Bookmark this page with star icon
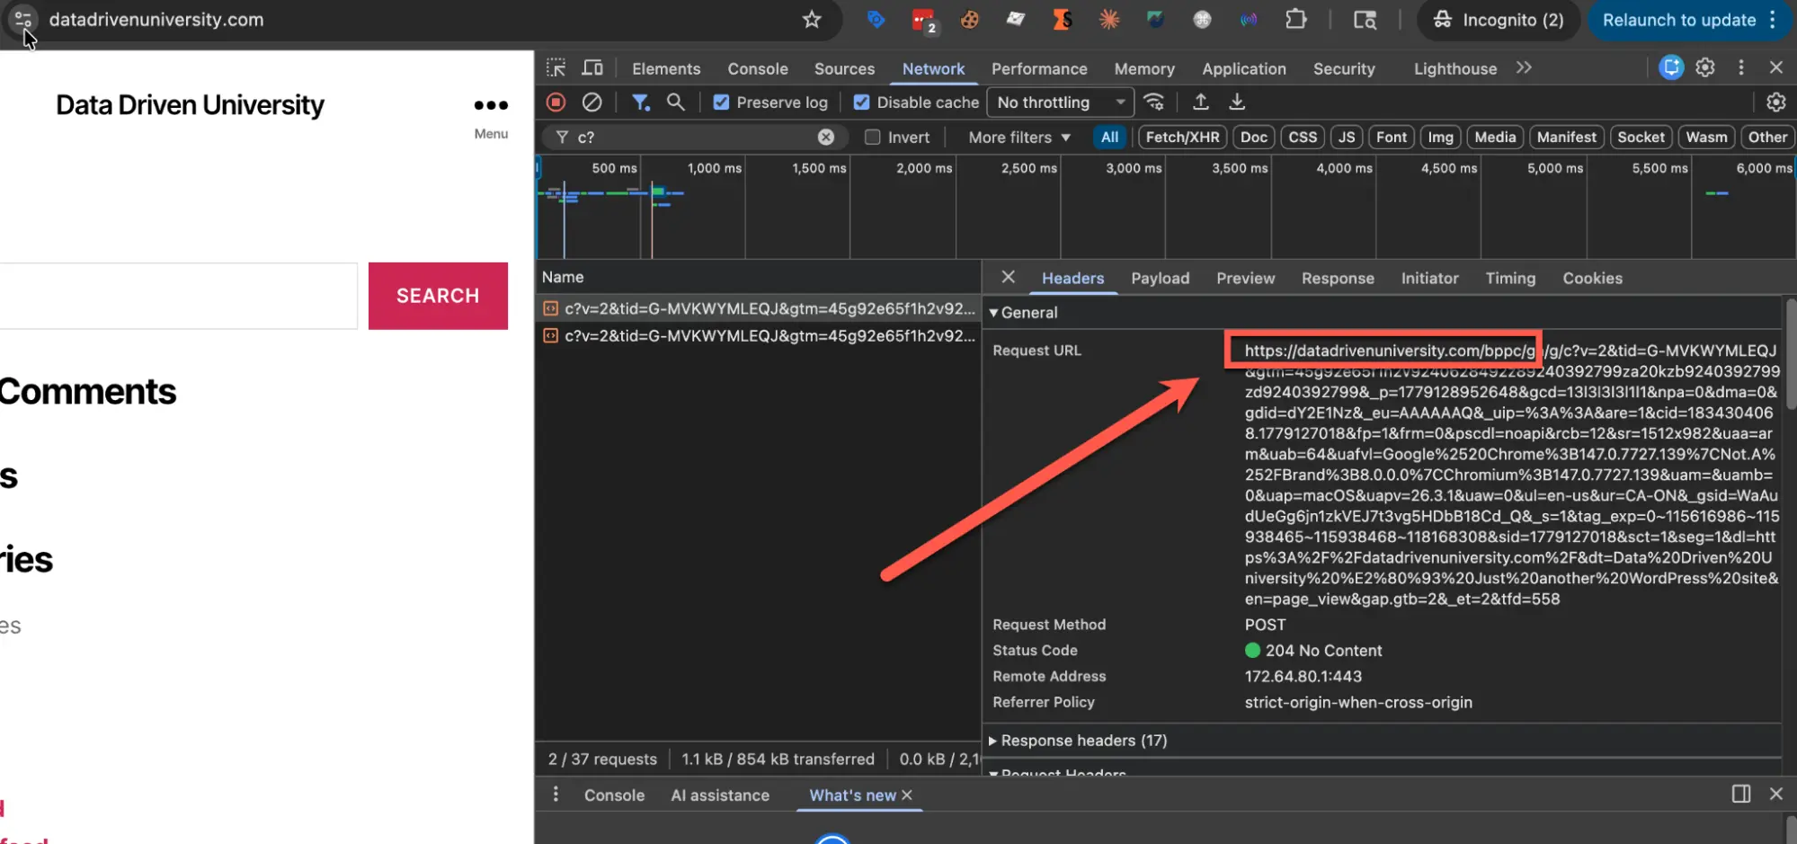The width and height of the screenshot is (1797, 844). [x=812, y=20]
